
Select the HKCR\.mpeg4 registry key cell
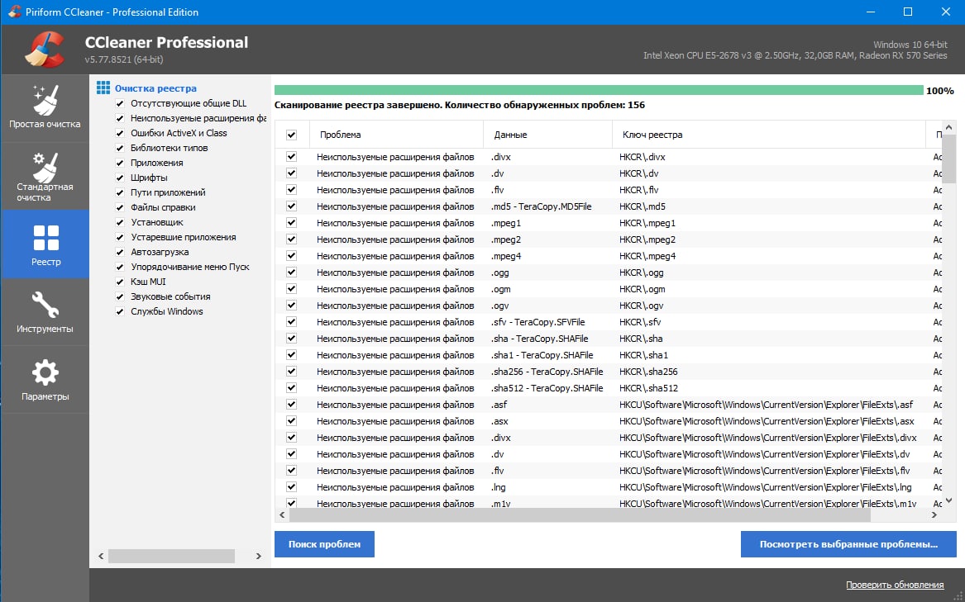[x=647, y=256]
